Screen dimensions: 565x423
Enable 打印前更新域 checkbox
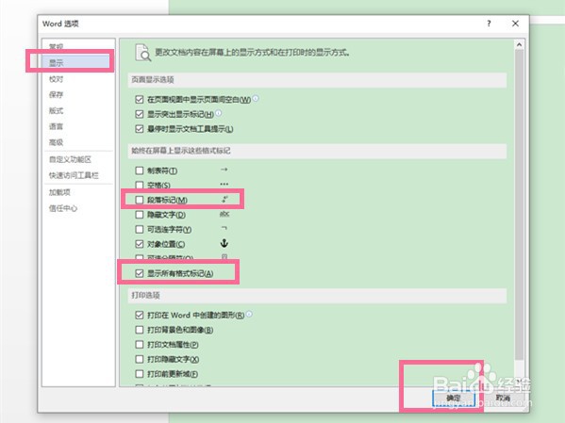140,374
